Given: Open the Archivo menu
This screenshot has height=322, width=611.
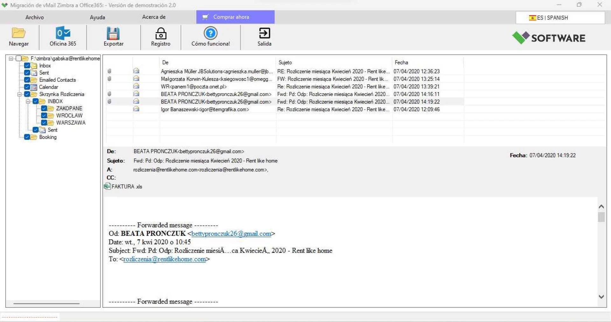Looking at the screenshot, I should (x=34, y=17).
